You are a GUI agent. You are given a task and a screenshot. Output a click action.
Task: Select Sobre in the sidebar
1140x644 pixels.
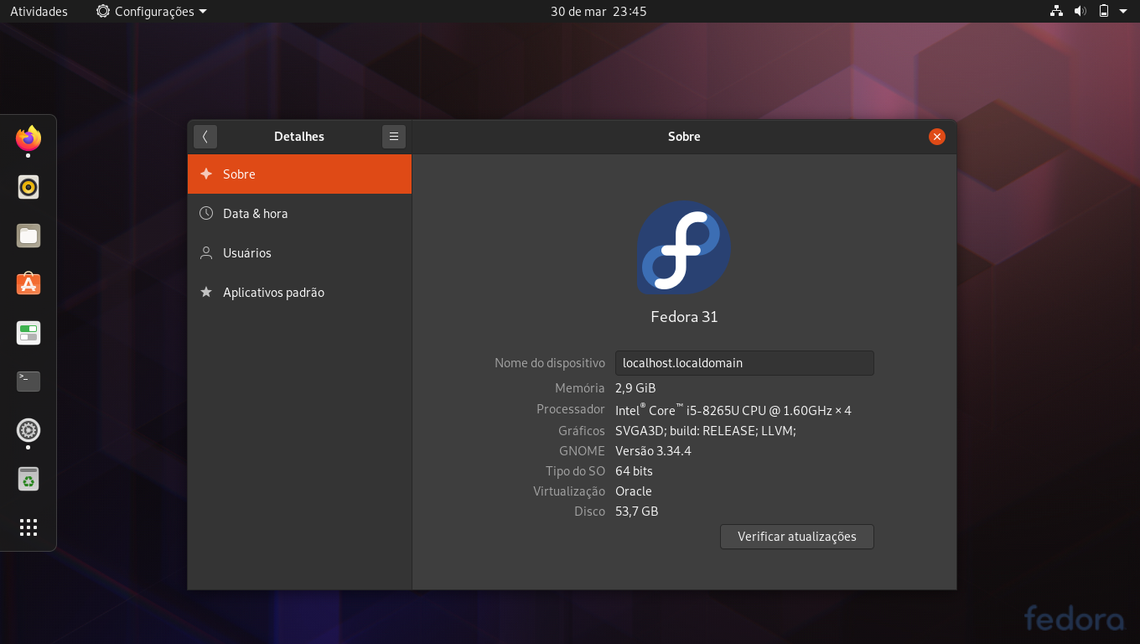300,174
